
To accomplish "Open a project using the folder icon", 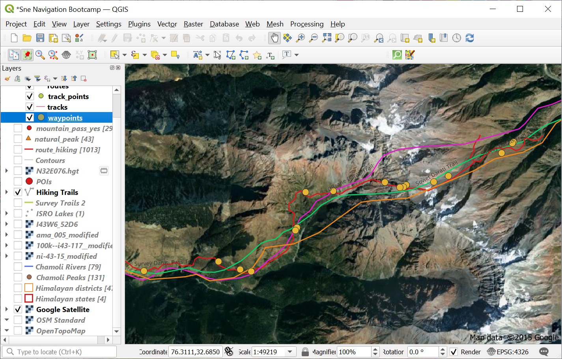I will point(27,38).
